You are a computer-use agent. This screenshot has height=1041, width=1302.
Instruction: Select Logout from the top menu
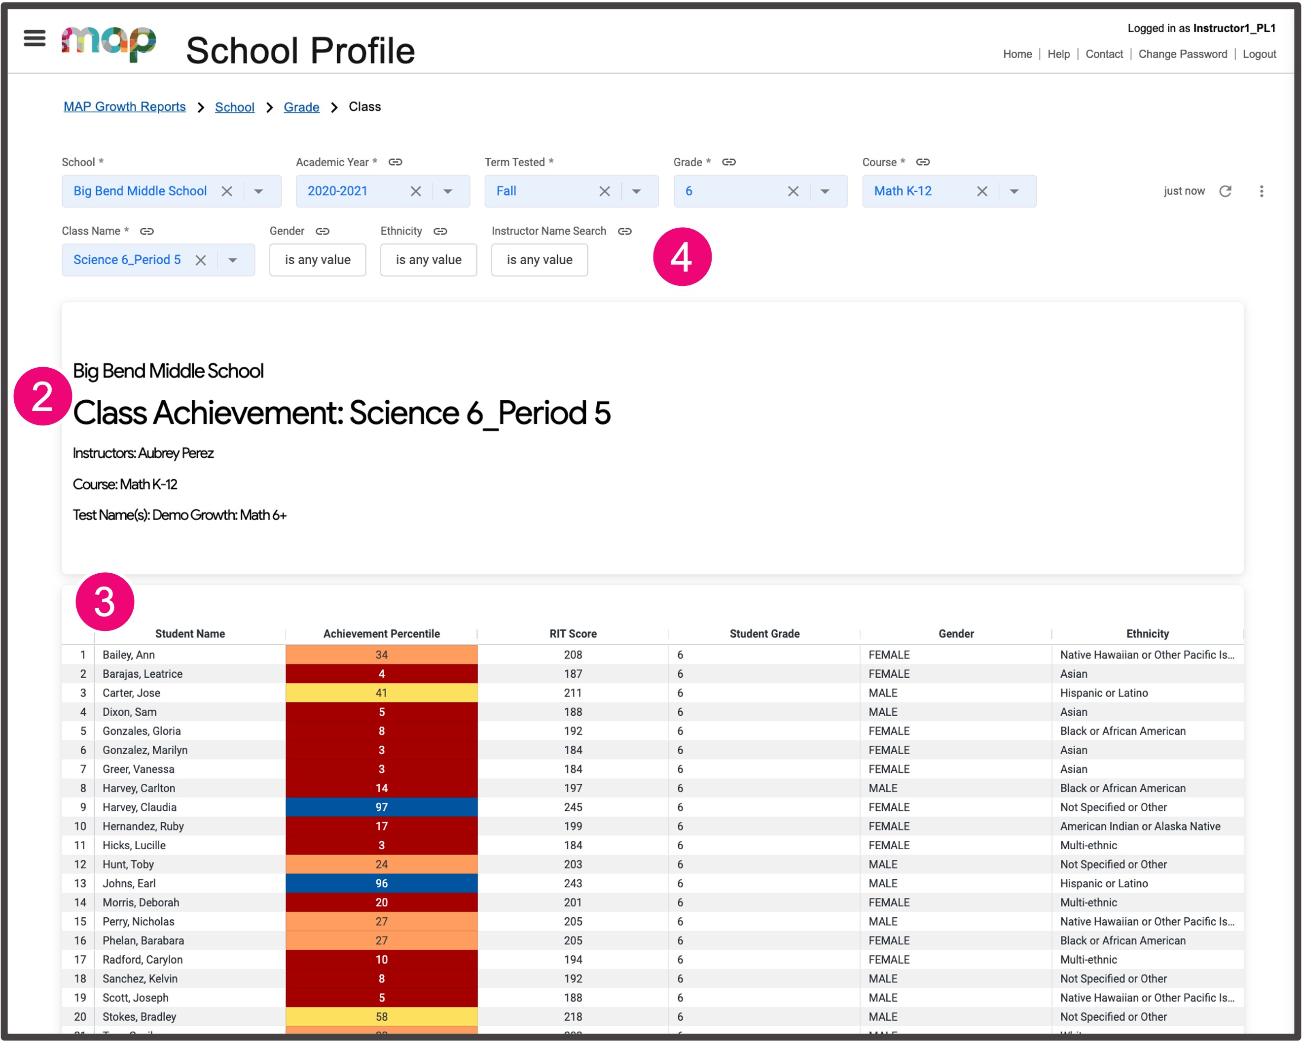point(1259,54)
